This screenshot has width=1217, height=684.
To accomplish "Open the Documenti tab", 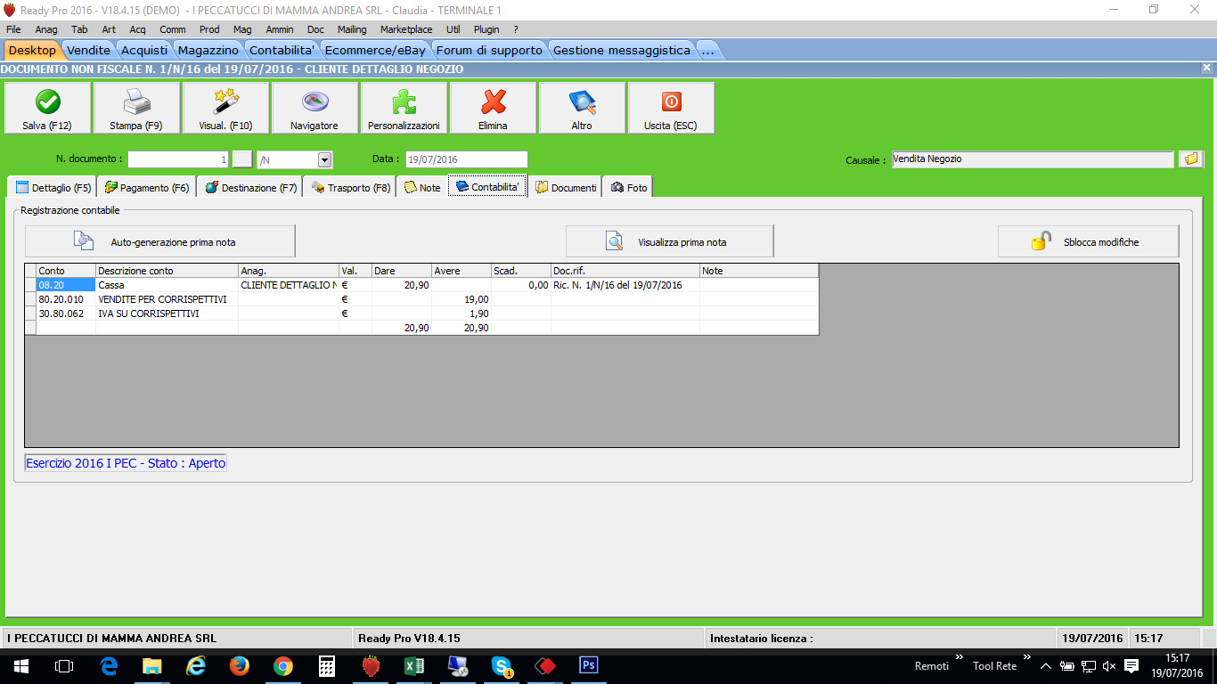I will coord(565,188).
